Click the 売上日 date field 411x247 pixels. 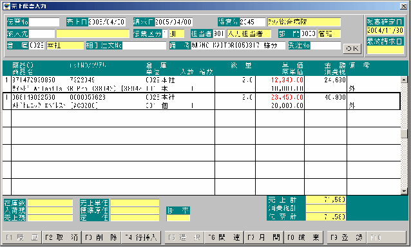pos(107,22)
